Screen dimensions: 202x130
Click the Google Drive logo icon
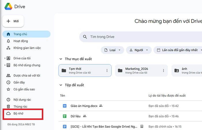8,6
